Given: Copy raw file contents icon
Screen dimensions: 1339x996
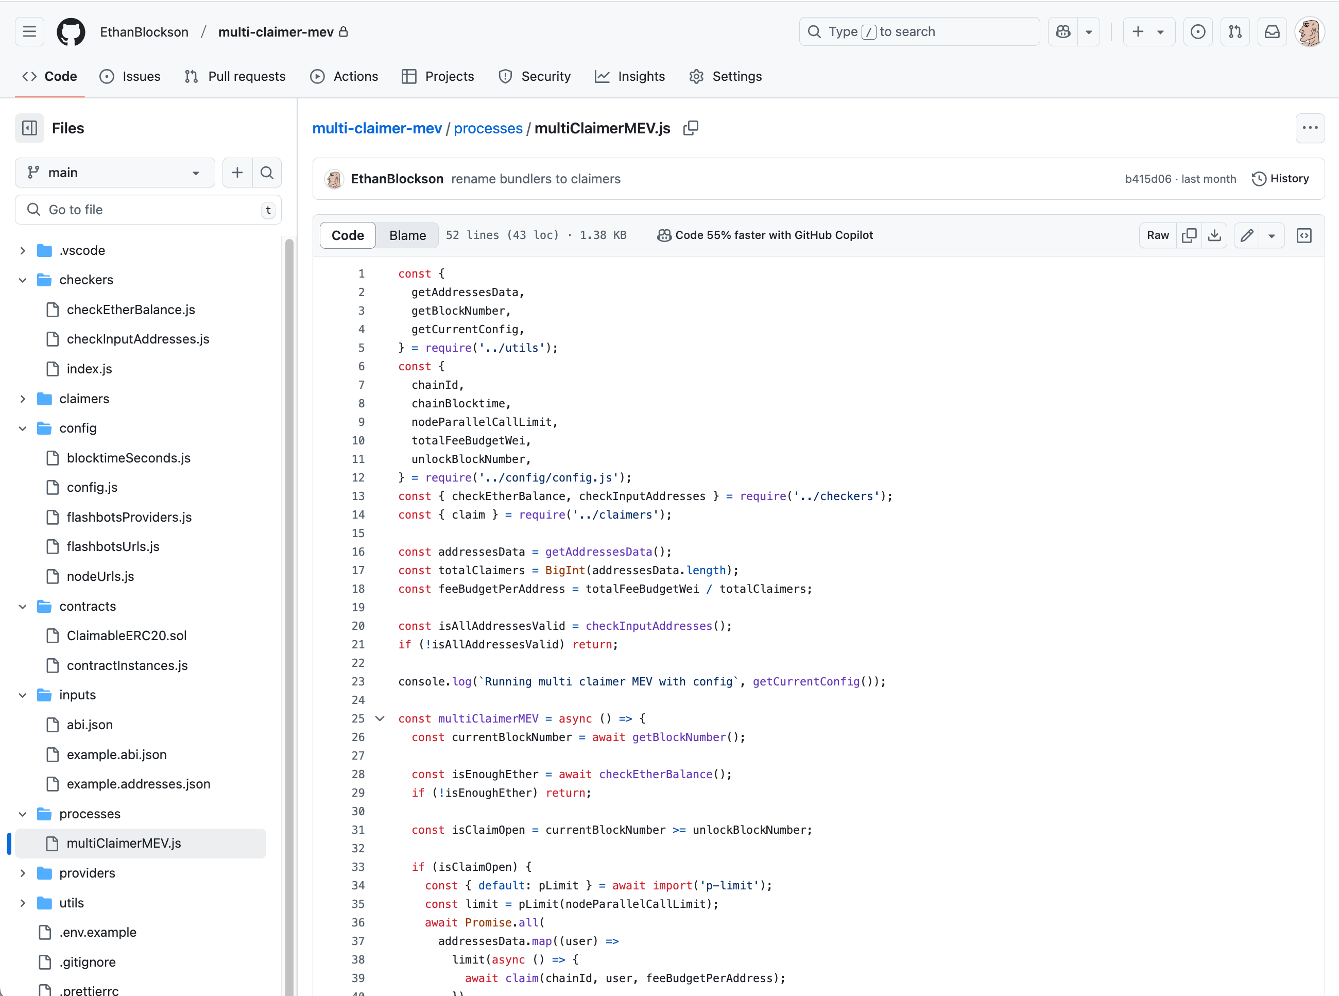Looking at the screenshot, I should tap(1189, 235).
